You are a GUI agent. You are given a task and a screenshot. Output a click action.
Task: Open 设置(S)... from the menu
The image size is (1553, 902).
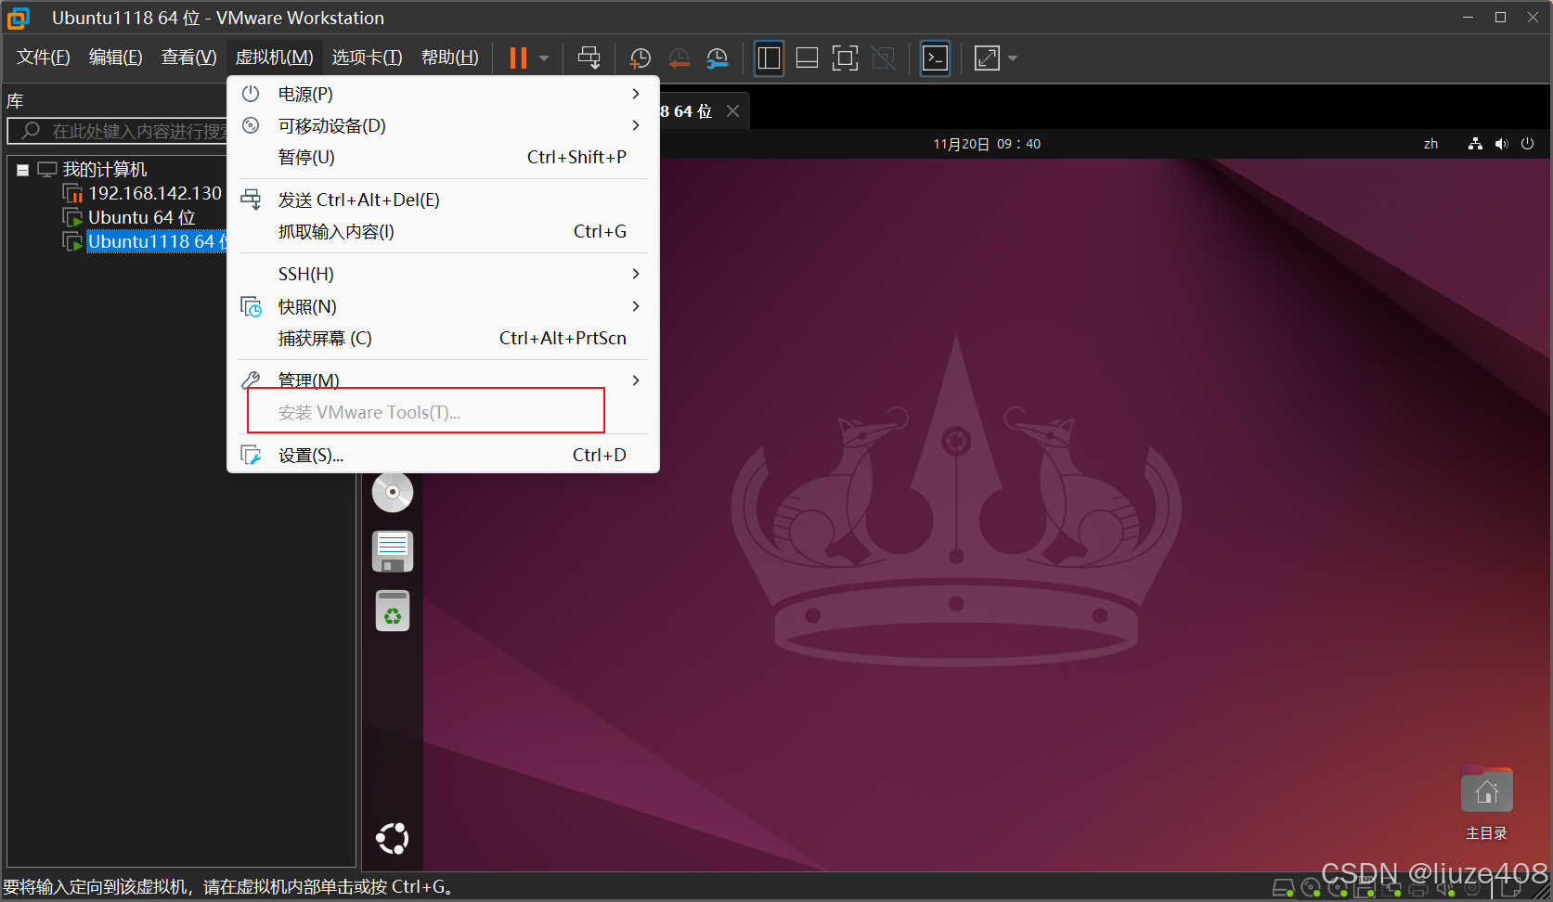(443, 455)
